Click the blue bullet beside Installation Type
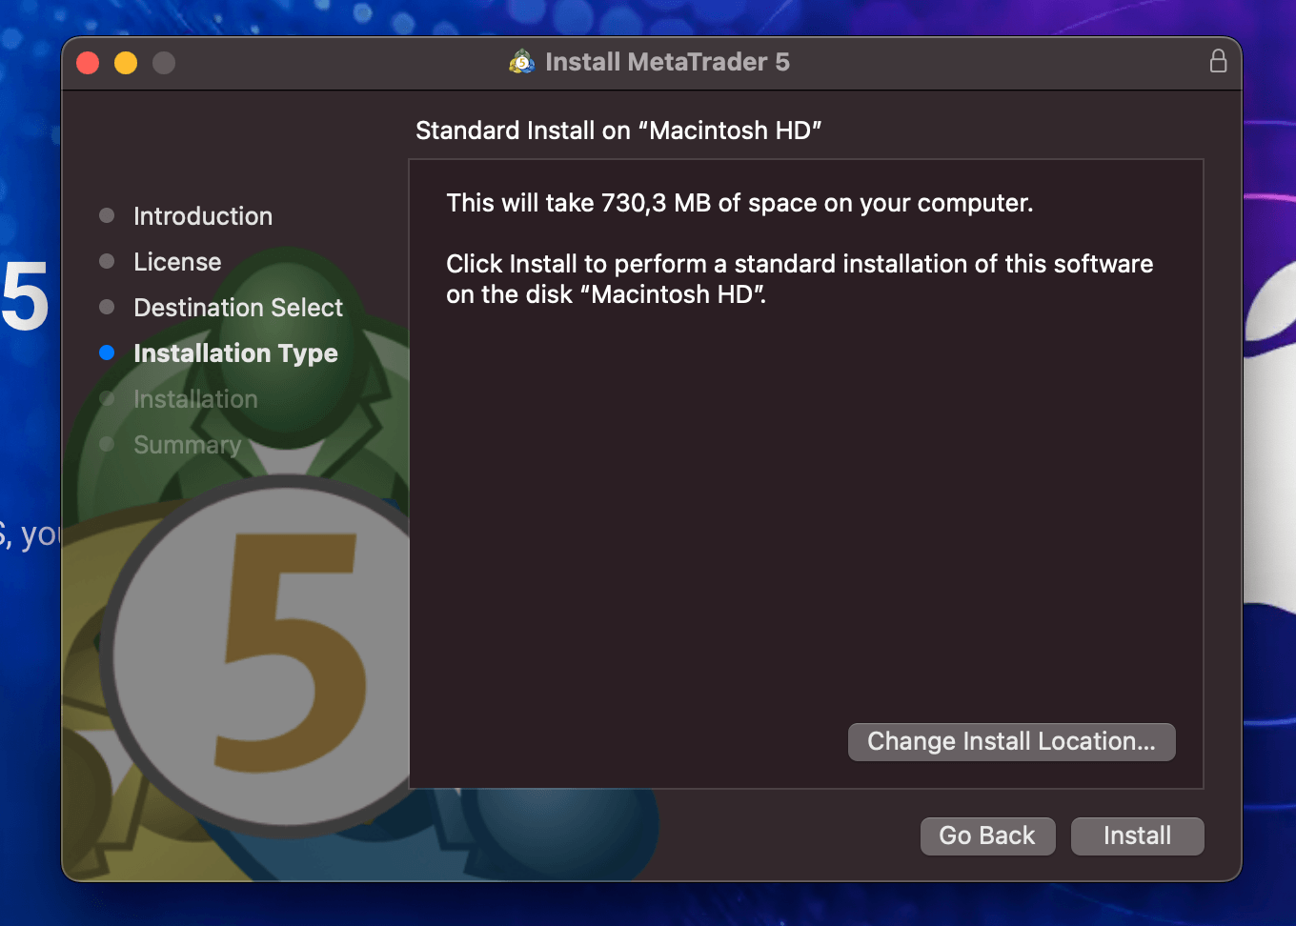The image size is (1296, 926). [x=107, y=352]
